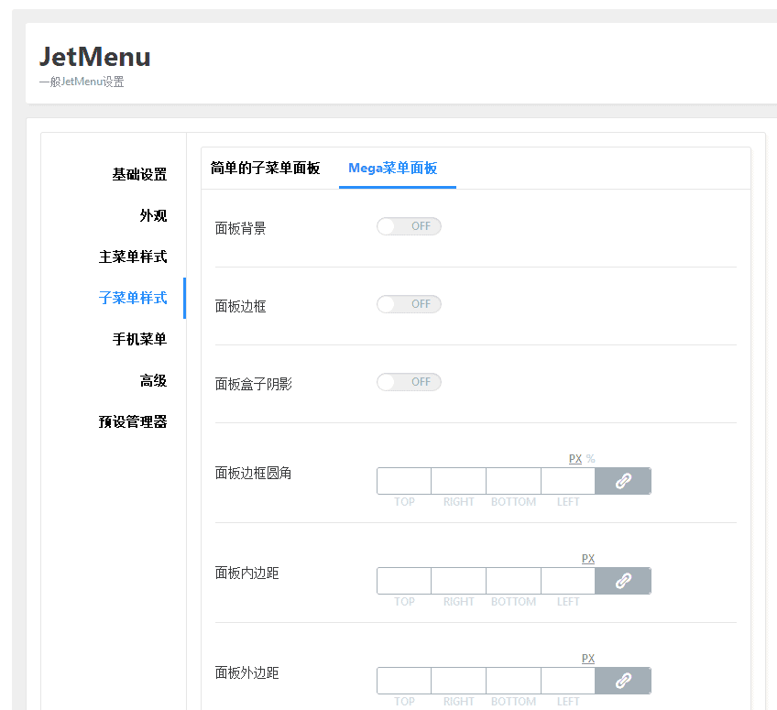Open the 高级 settings section

pyautogui.click(x=153, y=380)
